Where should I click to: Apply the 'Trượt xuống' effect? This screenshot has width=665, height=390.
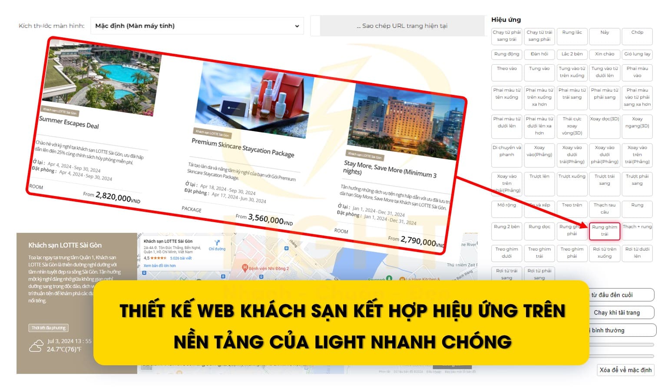tap(572, 184)
